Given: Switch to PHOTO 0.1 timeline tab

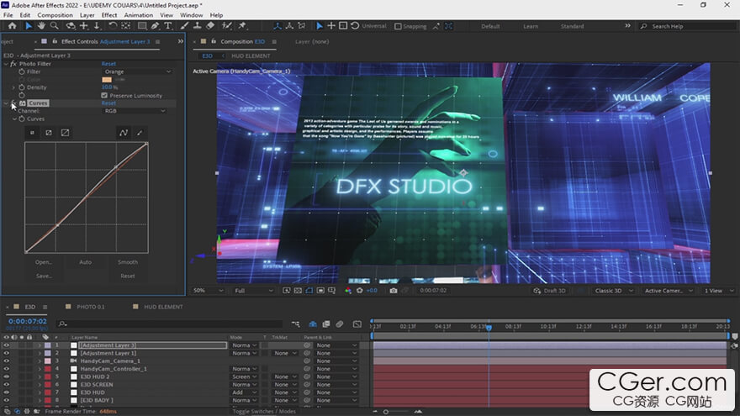Looking at the screenshot, I should [91, 307].
